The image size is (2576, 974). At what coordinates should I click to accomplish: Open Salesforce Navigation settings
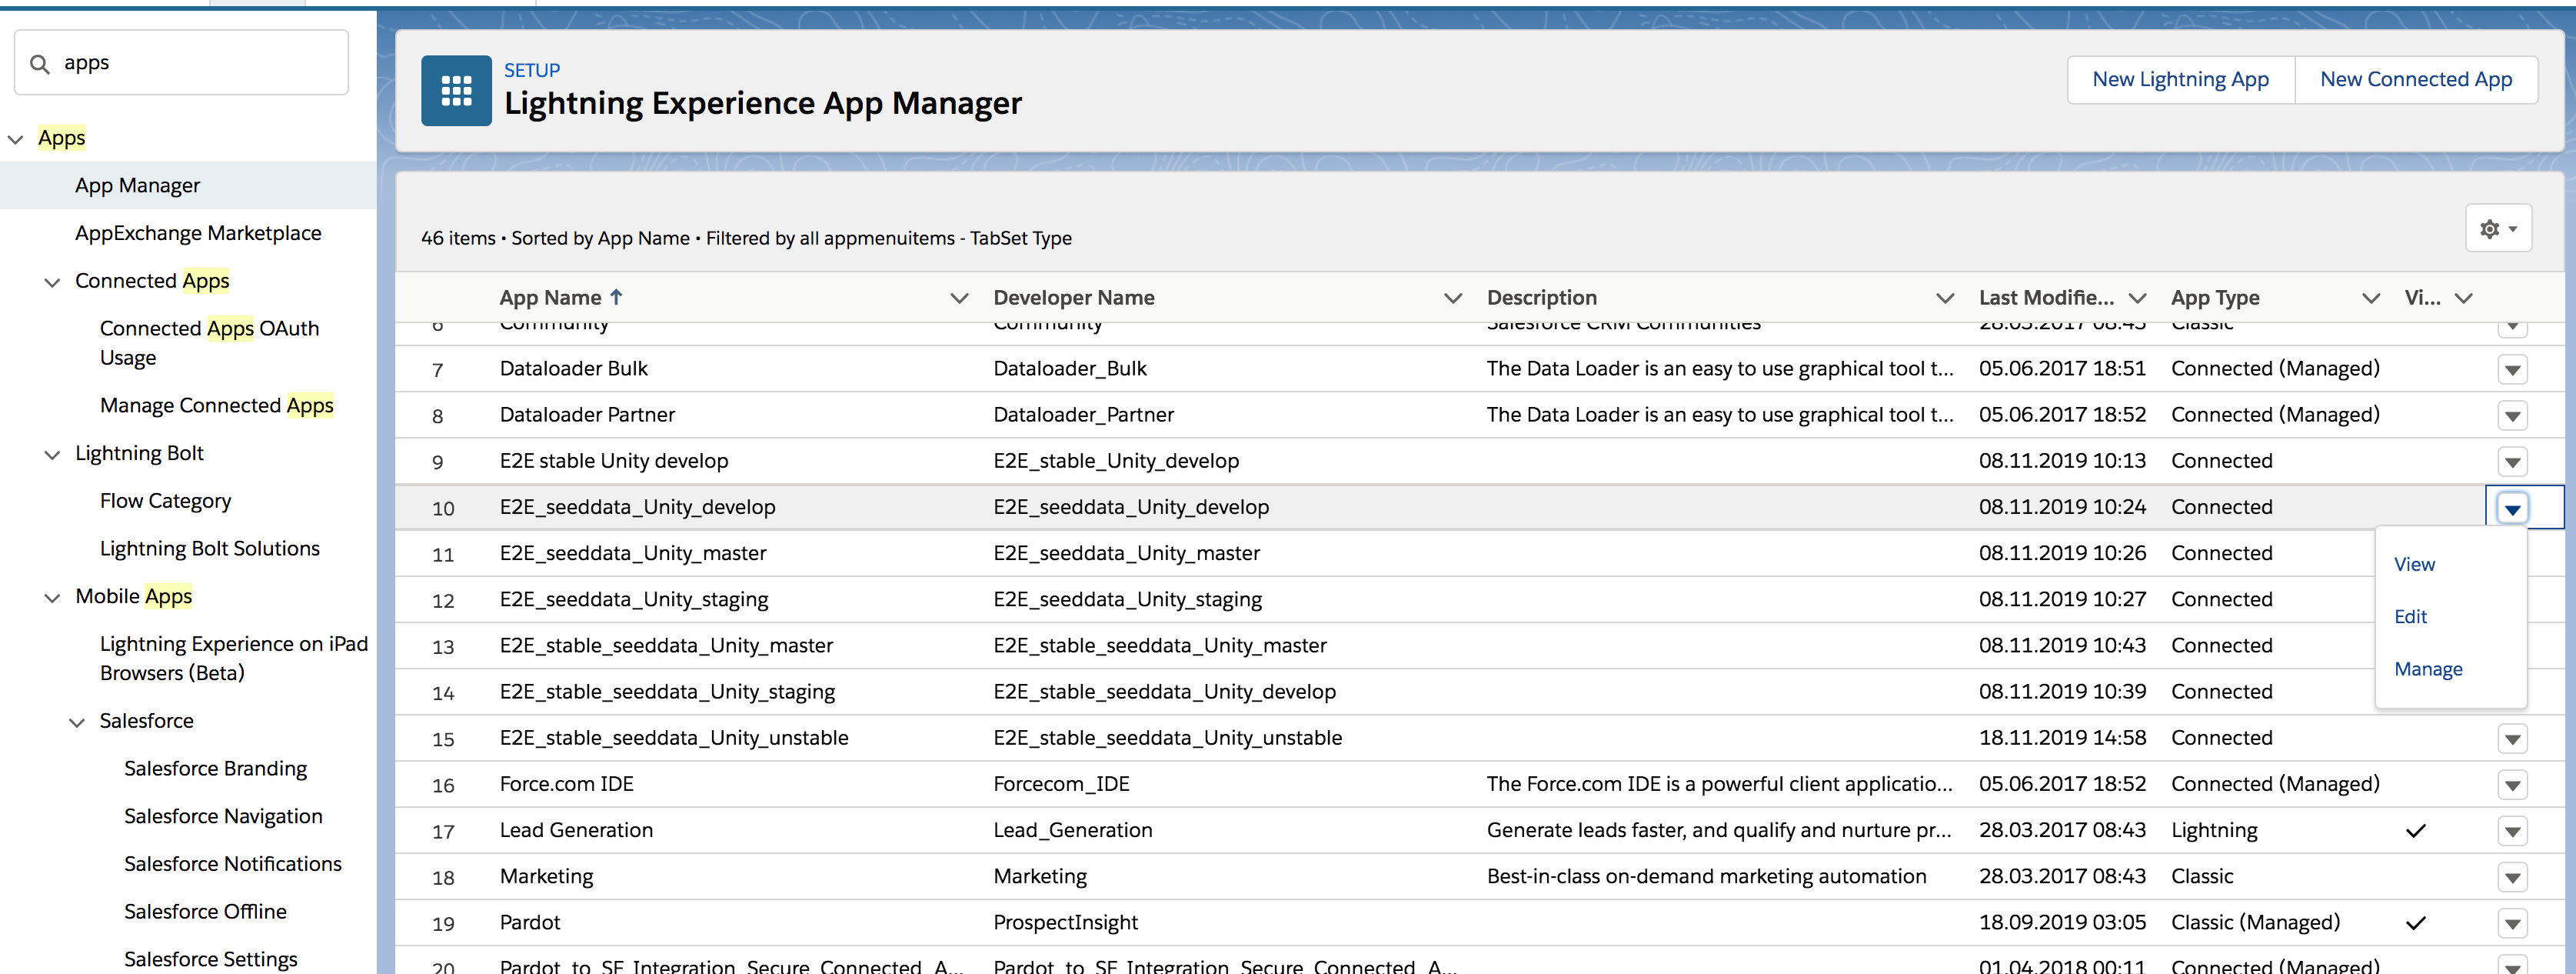click(223, 816)
